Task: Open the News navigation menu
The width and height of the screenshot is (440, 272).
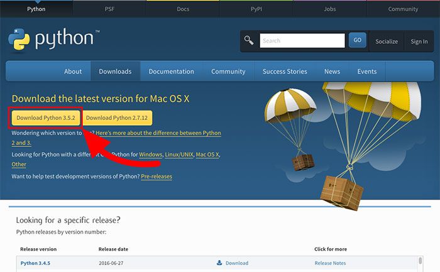Action: (x=333, y=72)
